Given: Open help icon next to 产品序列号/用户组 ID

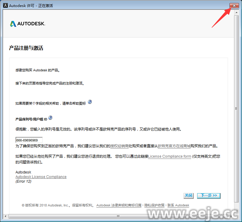Looking at the screenshot, I should click(50, 118).
